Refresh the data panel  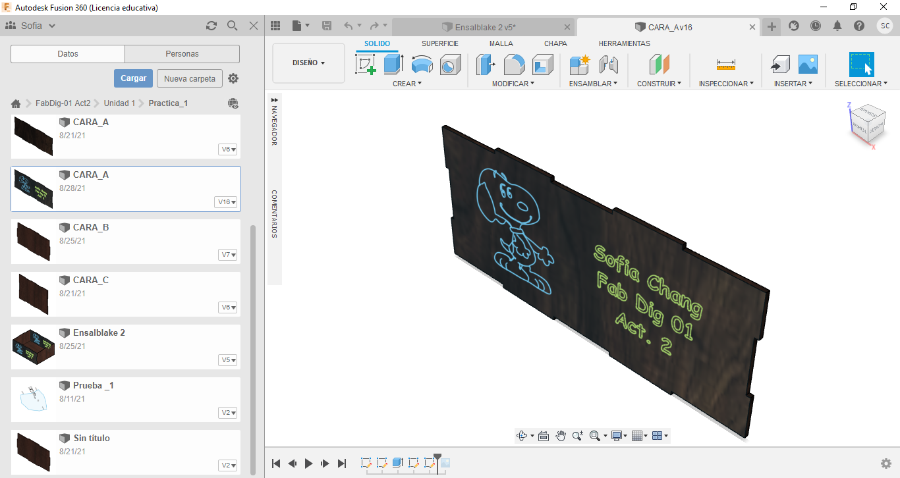[211, 26]
